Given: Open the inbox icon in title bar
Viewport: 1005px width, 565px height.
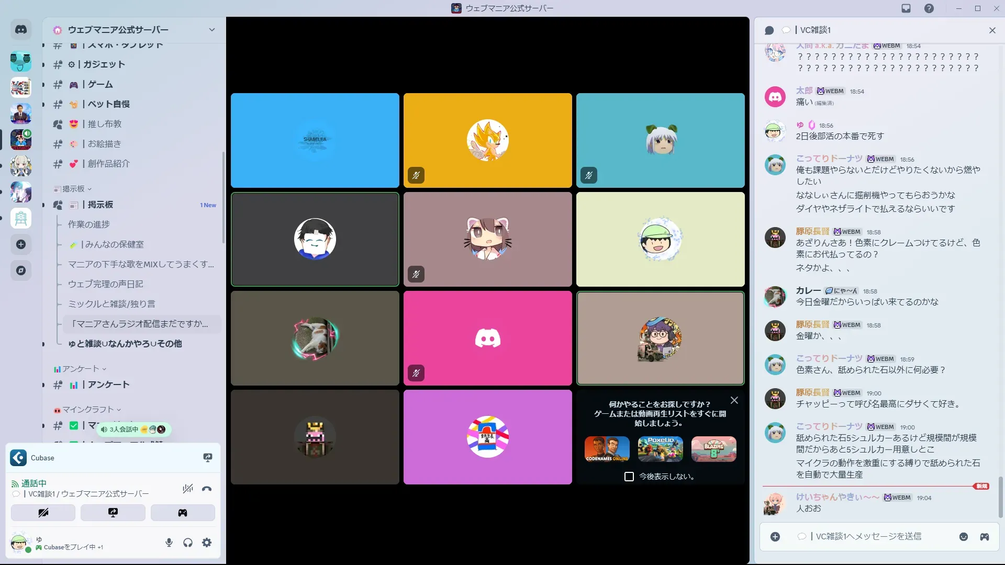Looking at the screenshot, I should point(906,8).
